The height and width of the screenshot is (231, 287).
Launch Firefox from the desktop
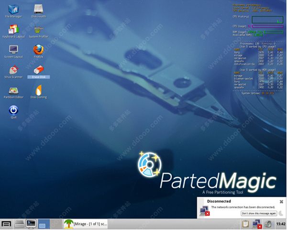click(x=38, y=51)
